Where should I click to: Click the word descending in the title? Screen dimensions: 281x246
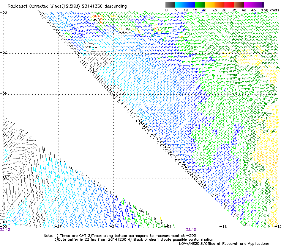pos(115,6)
